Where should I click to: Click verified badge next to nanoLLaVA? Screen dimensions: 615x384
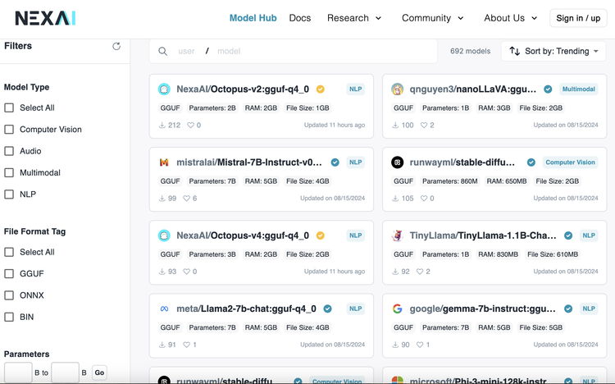click(x=548, y=89)
